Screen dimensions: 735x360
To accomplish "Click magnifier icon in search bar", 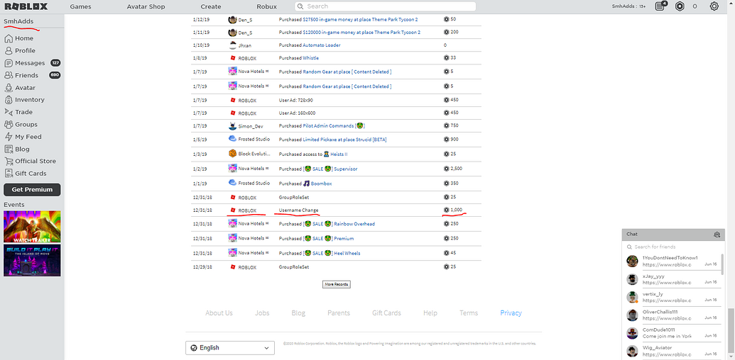I will pyautogui.click(x=301, y=6).
